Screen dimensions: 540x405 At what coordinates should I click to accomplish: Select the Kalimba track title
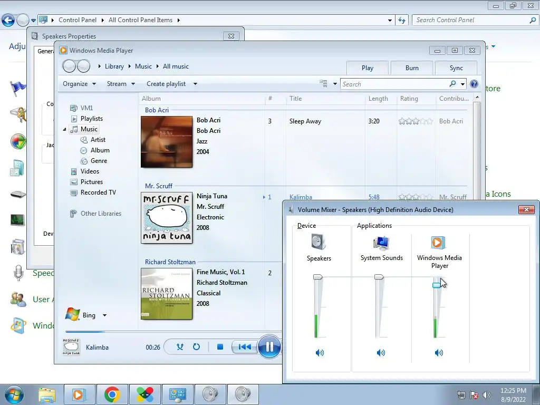(x=301, y=197)
